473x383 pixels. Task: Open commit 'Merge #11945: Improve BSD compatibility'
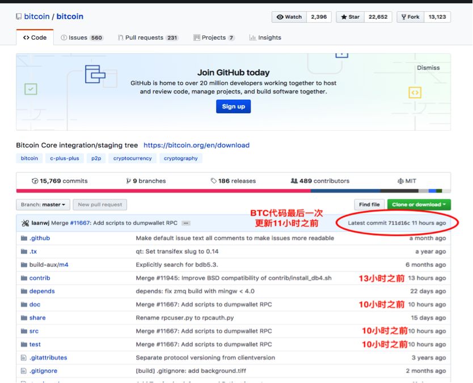(x=234, y=278)
